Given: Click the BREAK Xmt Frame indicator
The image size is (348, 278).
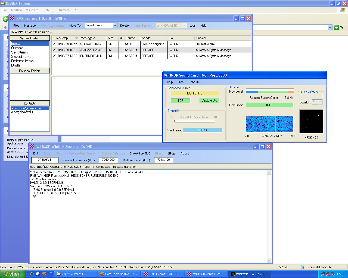Looking at the screenshot, I should pyautogui.click(x=203, y=130).
